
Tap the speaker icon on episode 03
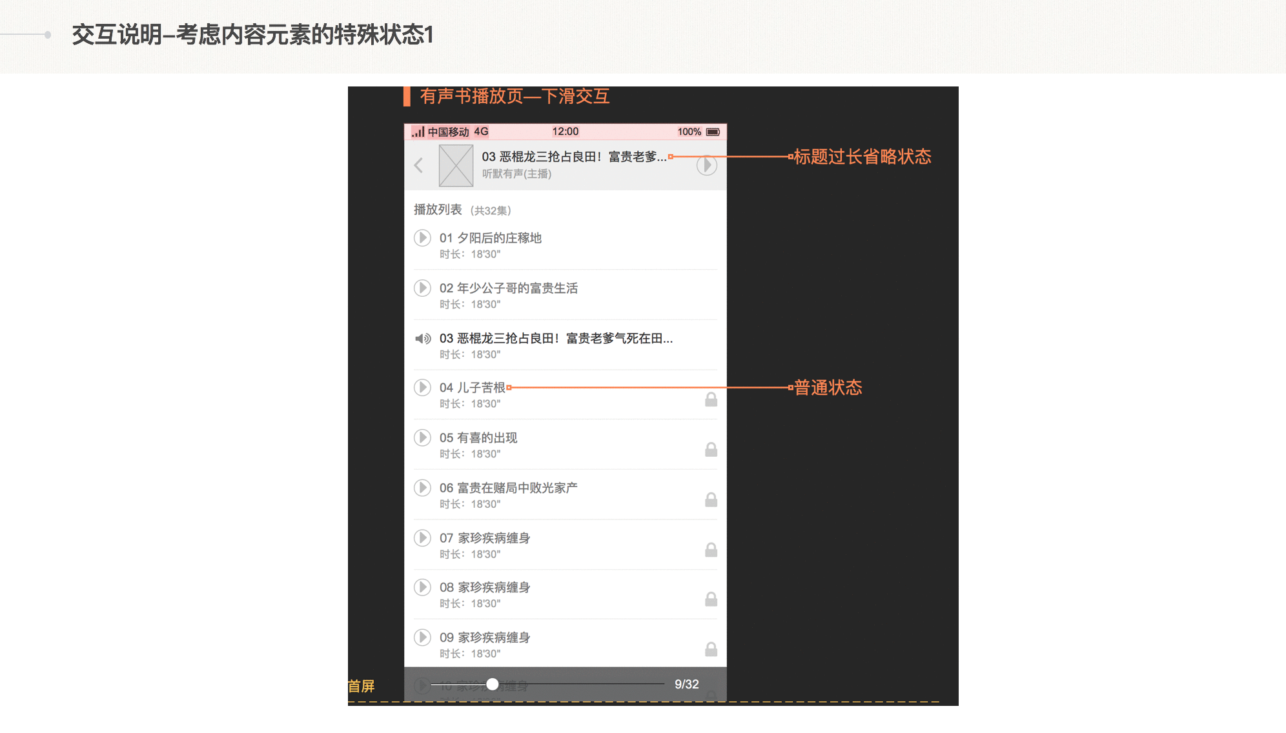423,338
